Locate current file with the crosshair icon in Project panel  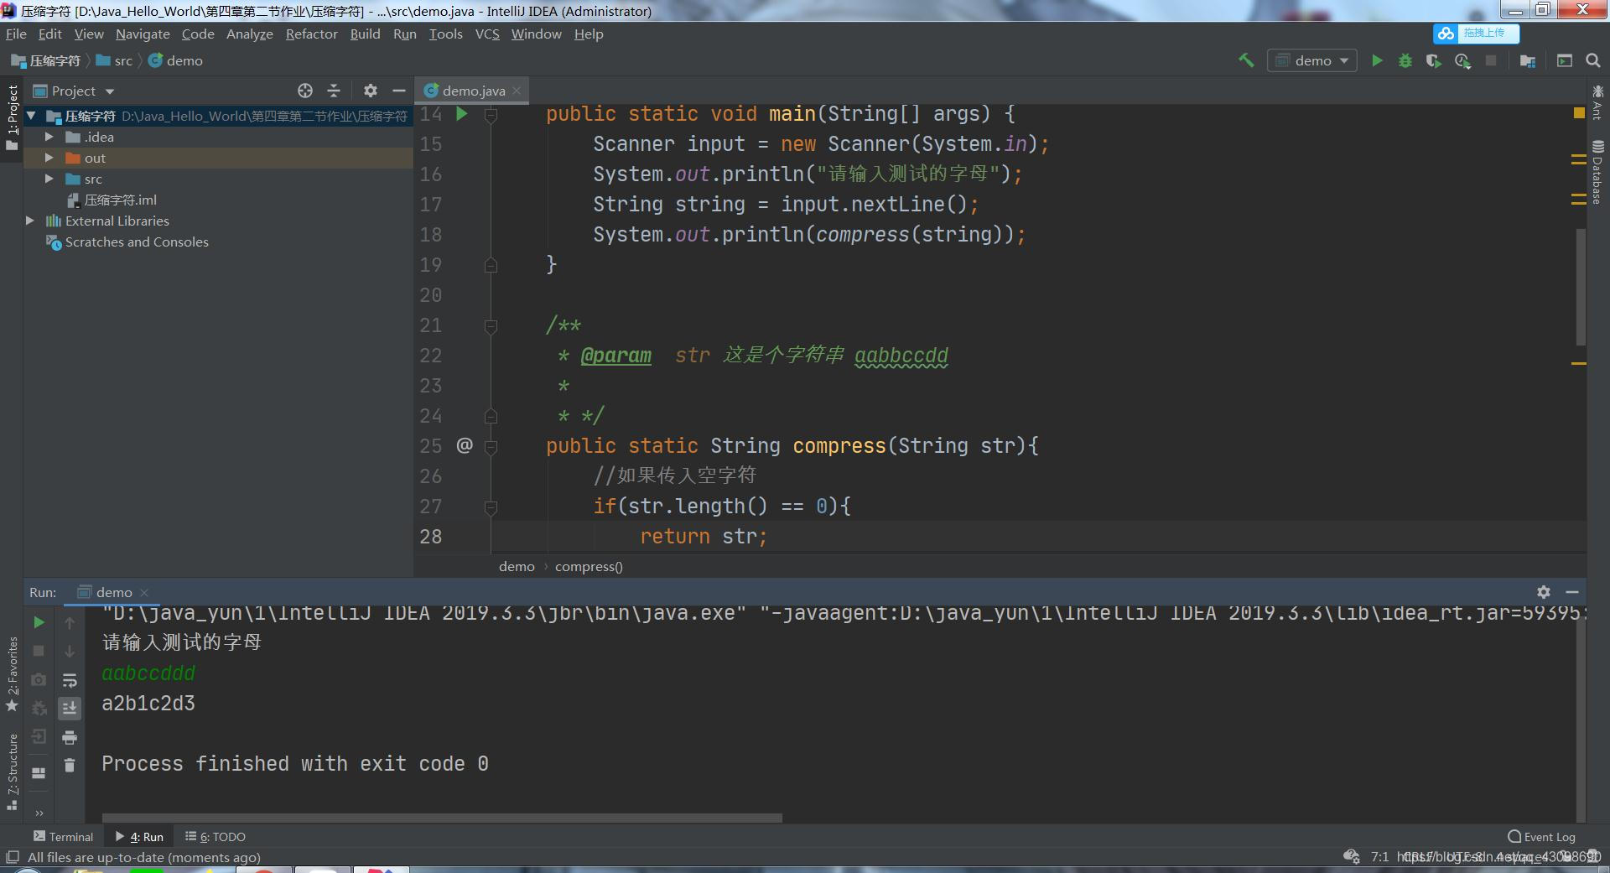pos(305,91)
